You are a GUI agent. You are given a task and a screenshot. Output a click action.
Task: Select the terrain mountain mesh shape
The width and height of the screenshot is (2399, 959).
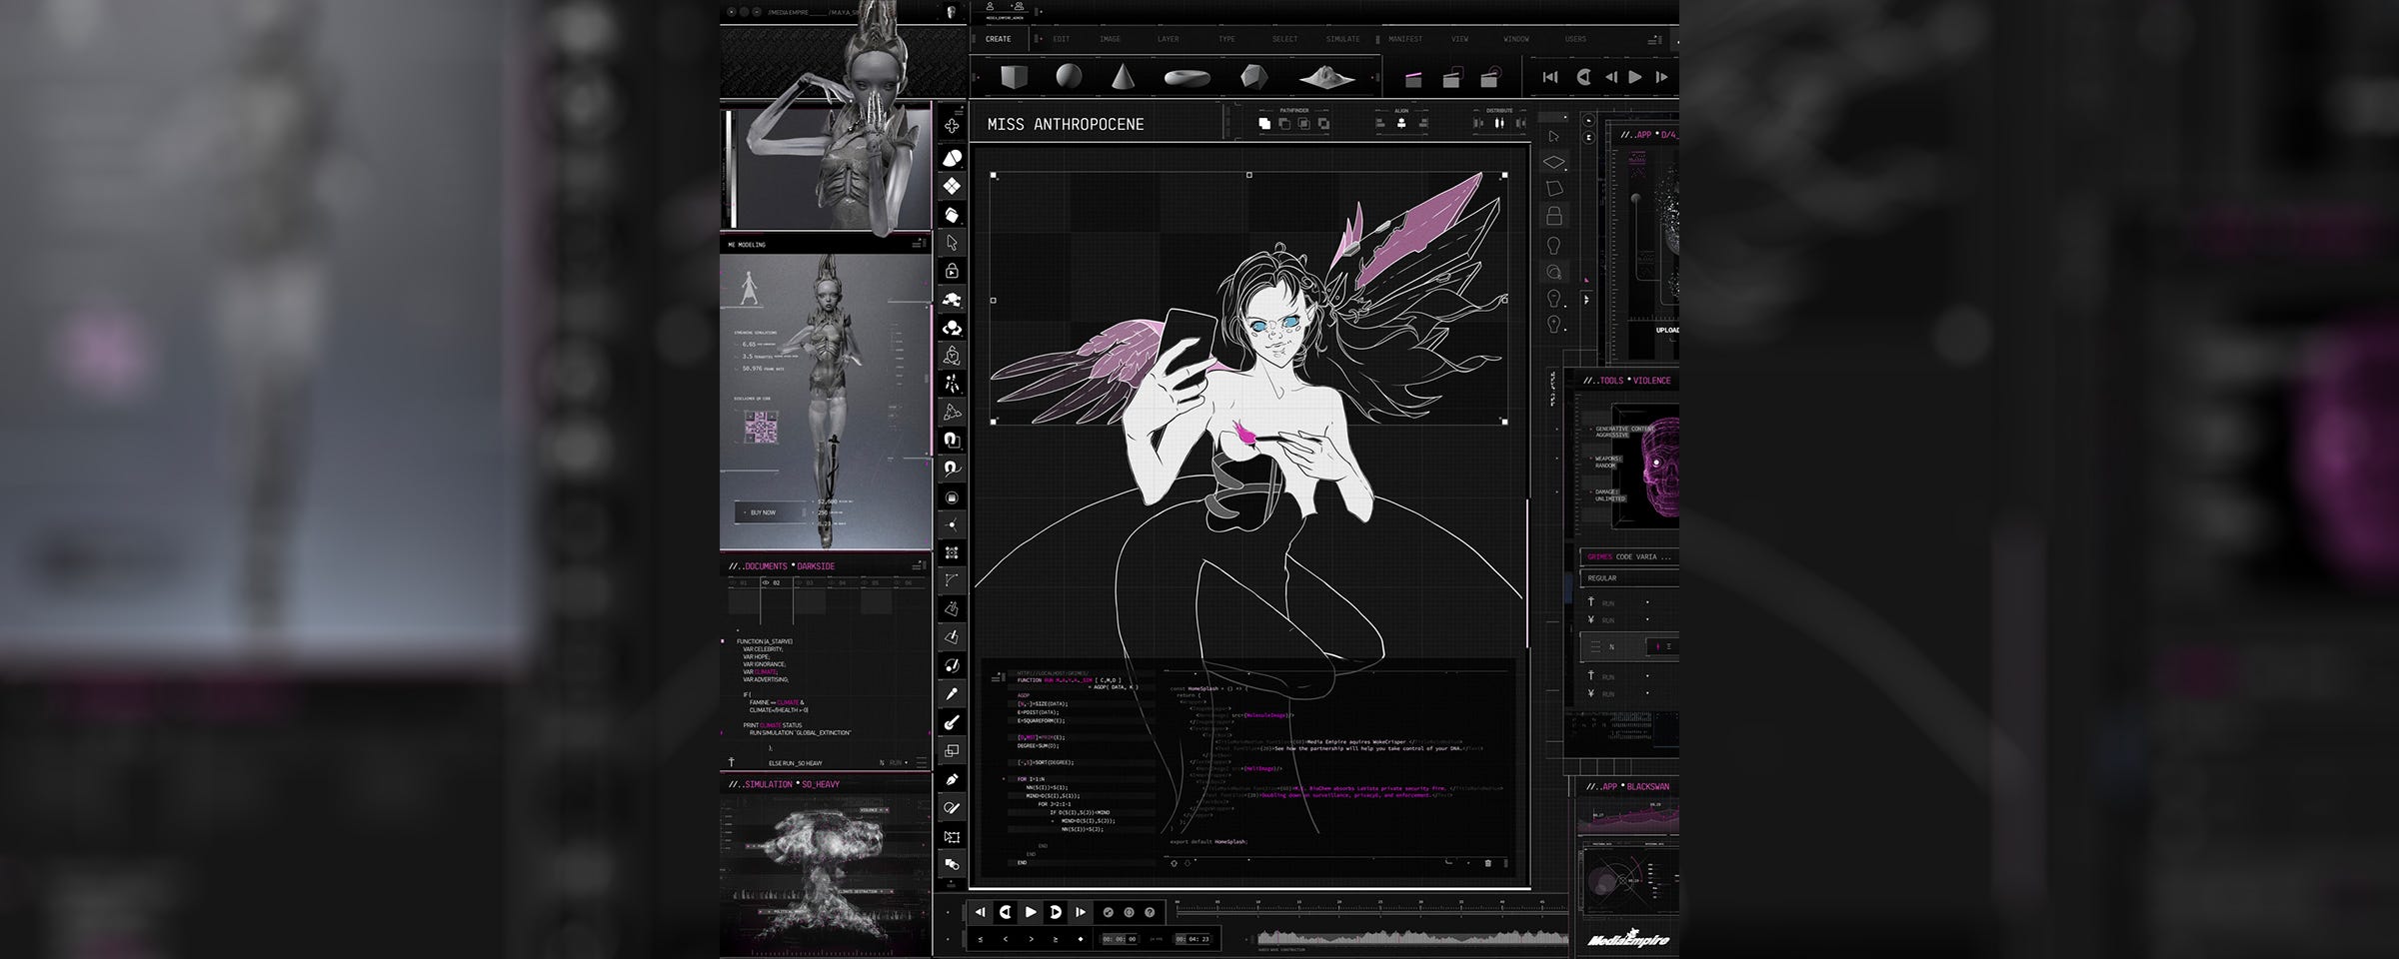[1326, 77]
